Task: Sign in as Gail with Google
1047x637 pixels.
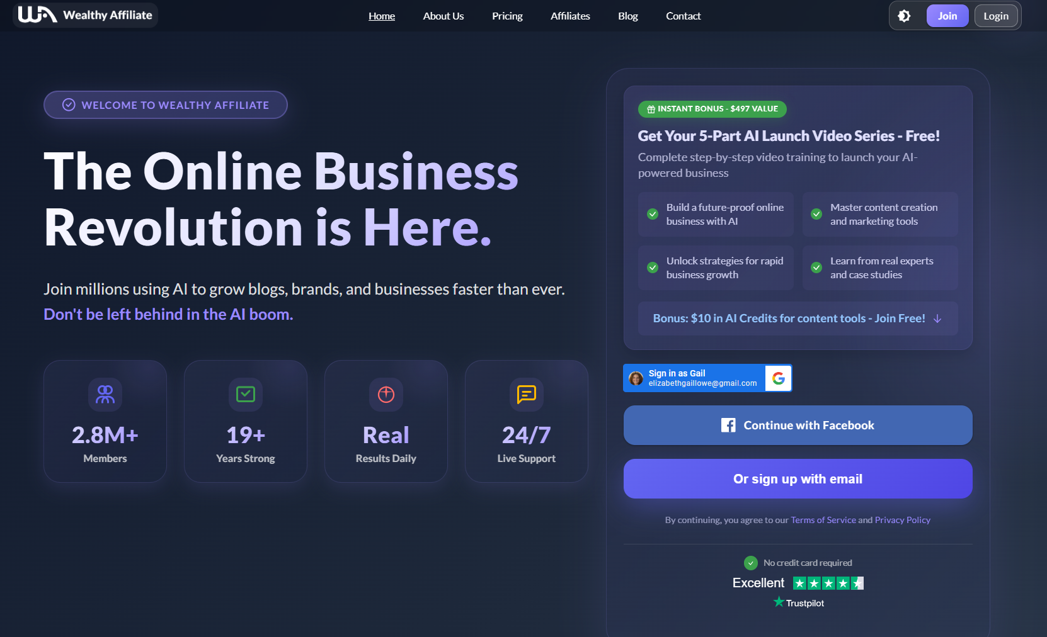Action: point(707,378)
